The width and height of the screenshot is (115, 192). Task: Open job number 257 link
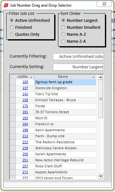coord(25,166)
